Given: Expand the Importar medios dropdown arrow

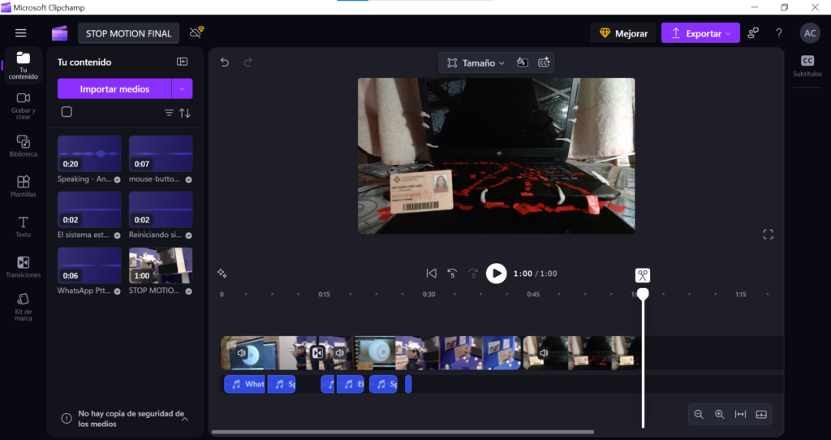Looking at the screenshot, I should click(183, 88).
